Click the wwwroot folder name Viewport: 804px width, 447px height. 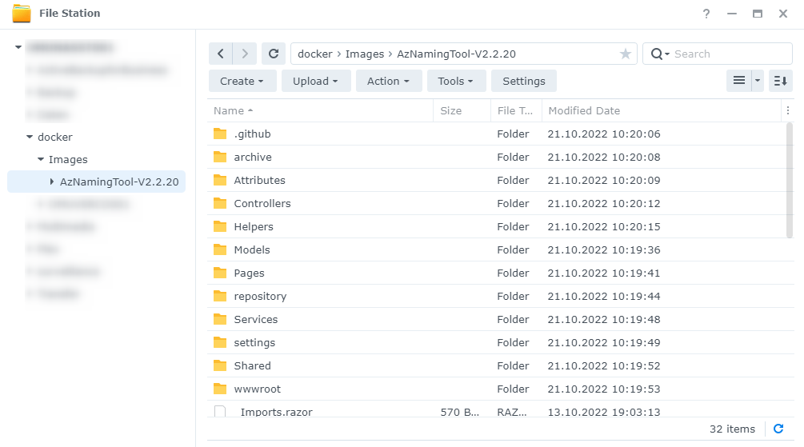(x=258, y=389)
